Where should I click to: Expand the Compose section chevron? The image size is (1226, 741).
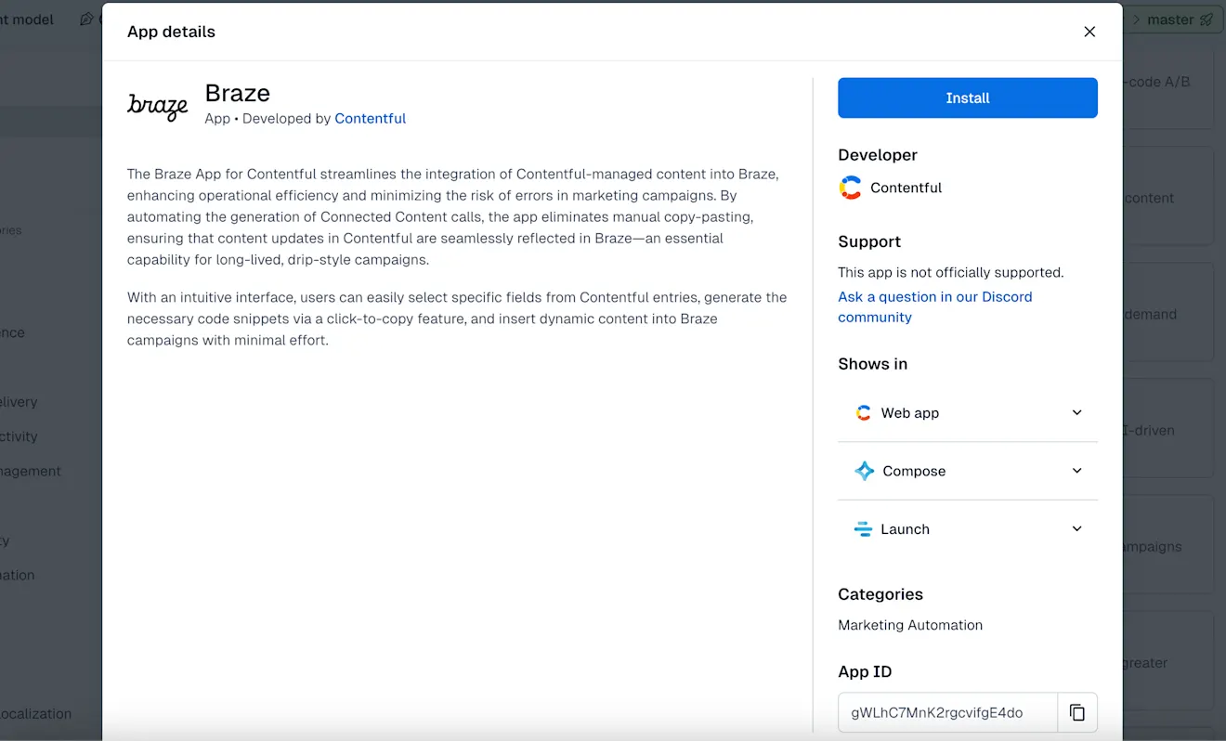(1077, 471)
